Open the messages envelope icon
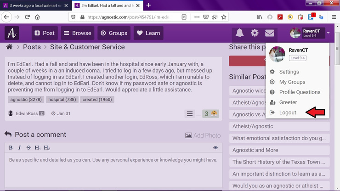Viewport: 340px width, 191px height. tap(270, 33)
